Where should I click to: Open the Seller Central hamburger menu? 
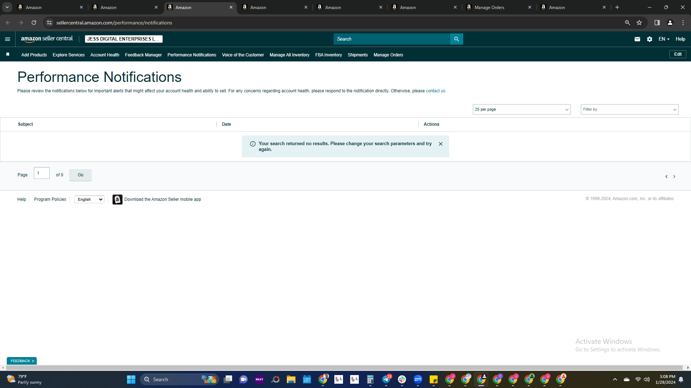click(8, 39)
